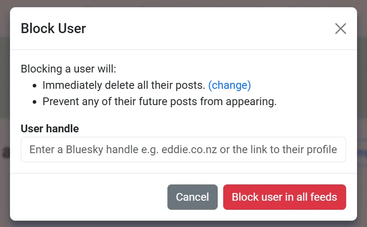Viewport: 367px width, 227px height.
Task: Open the (change) link
Action: [229, 85]
